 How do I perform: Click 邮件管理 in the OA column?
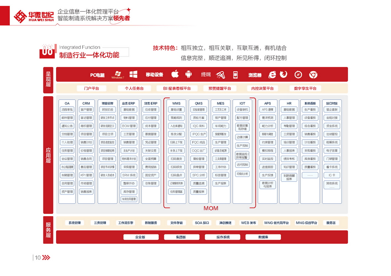pyautogui.click(x=67, y=118)
